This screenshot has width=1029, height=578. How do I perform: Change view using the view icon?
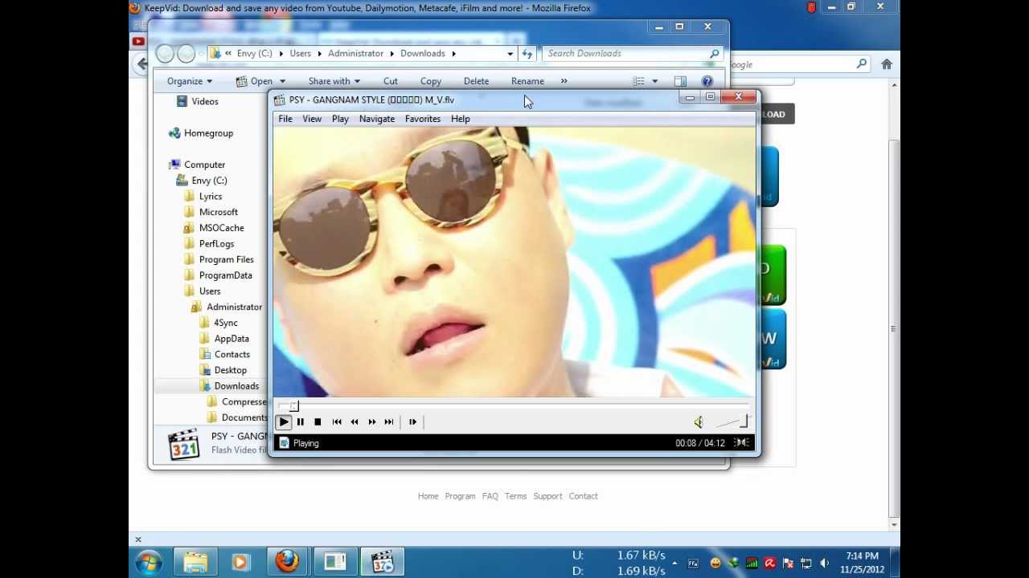point(639,81)
